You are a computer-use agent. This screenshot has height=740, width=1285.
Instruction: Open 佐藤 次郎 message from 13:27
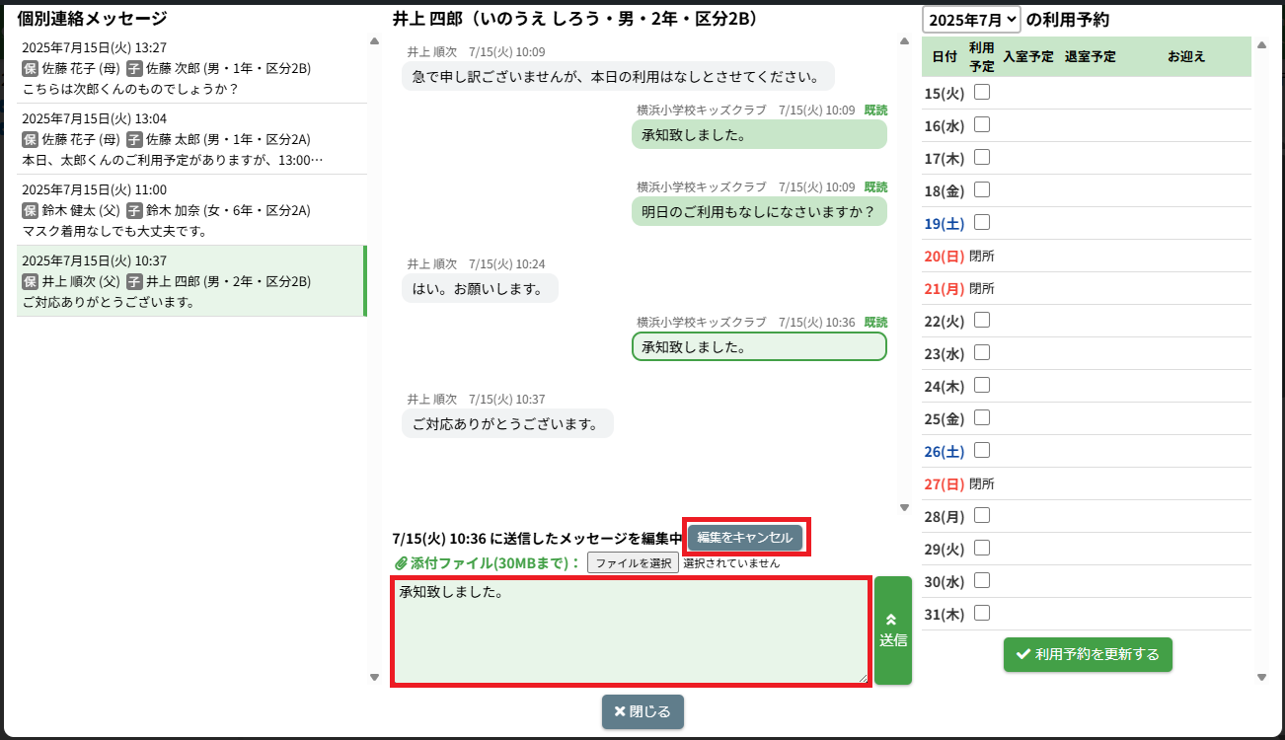(x=191, y=68)
